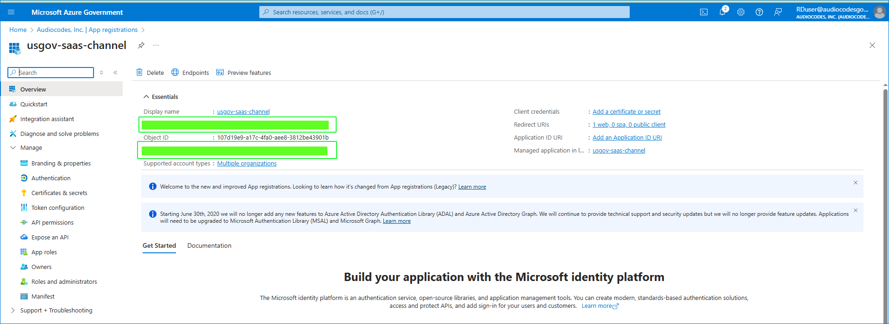
Task: Click Learn more in ADAL notice
Action: coord(397,221)
